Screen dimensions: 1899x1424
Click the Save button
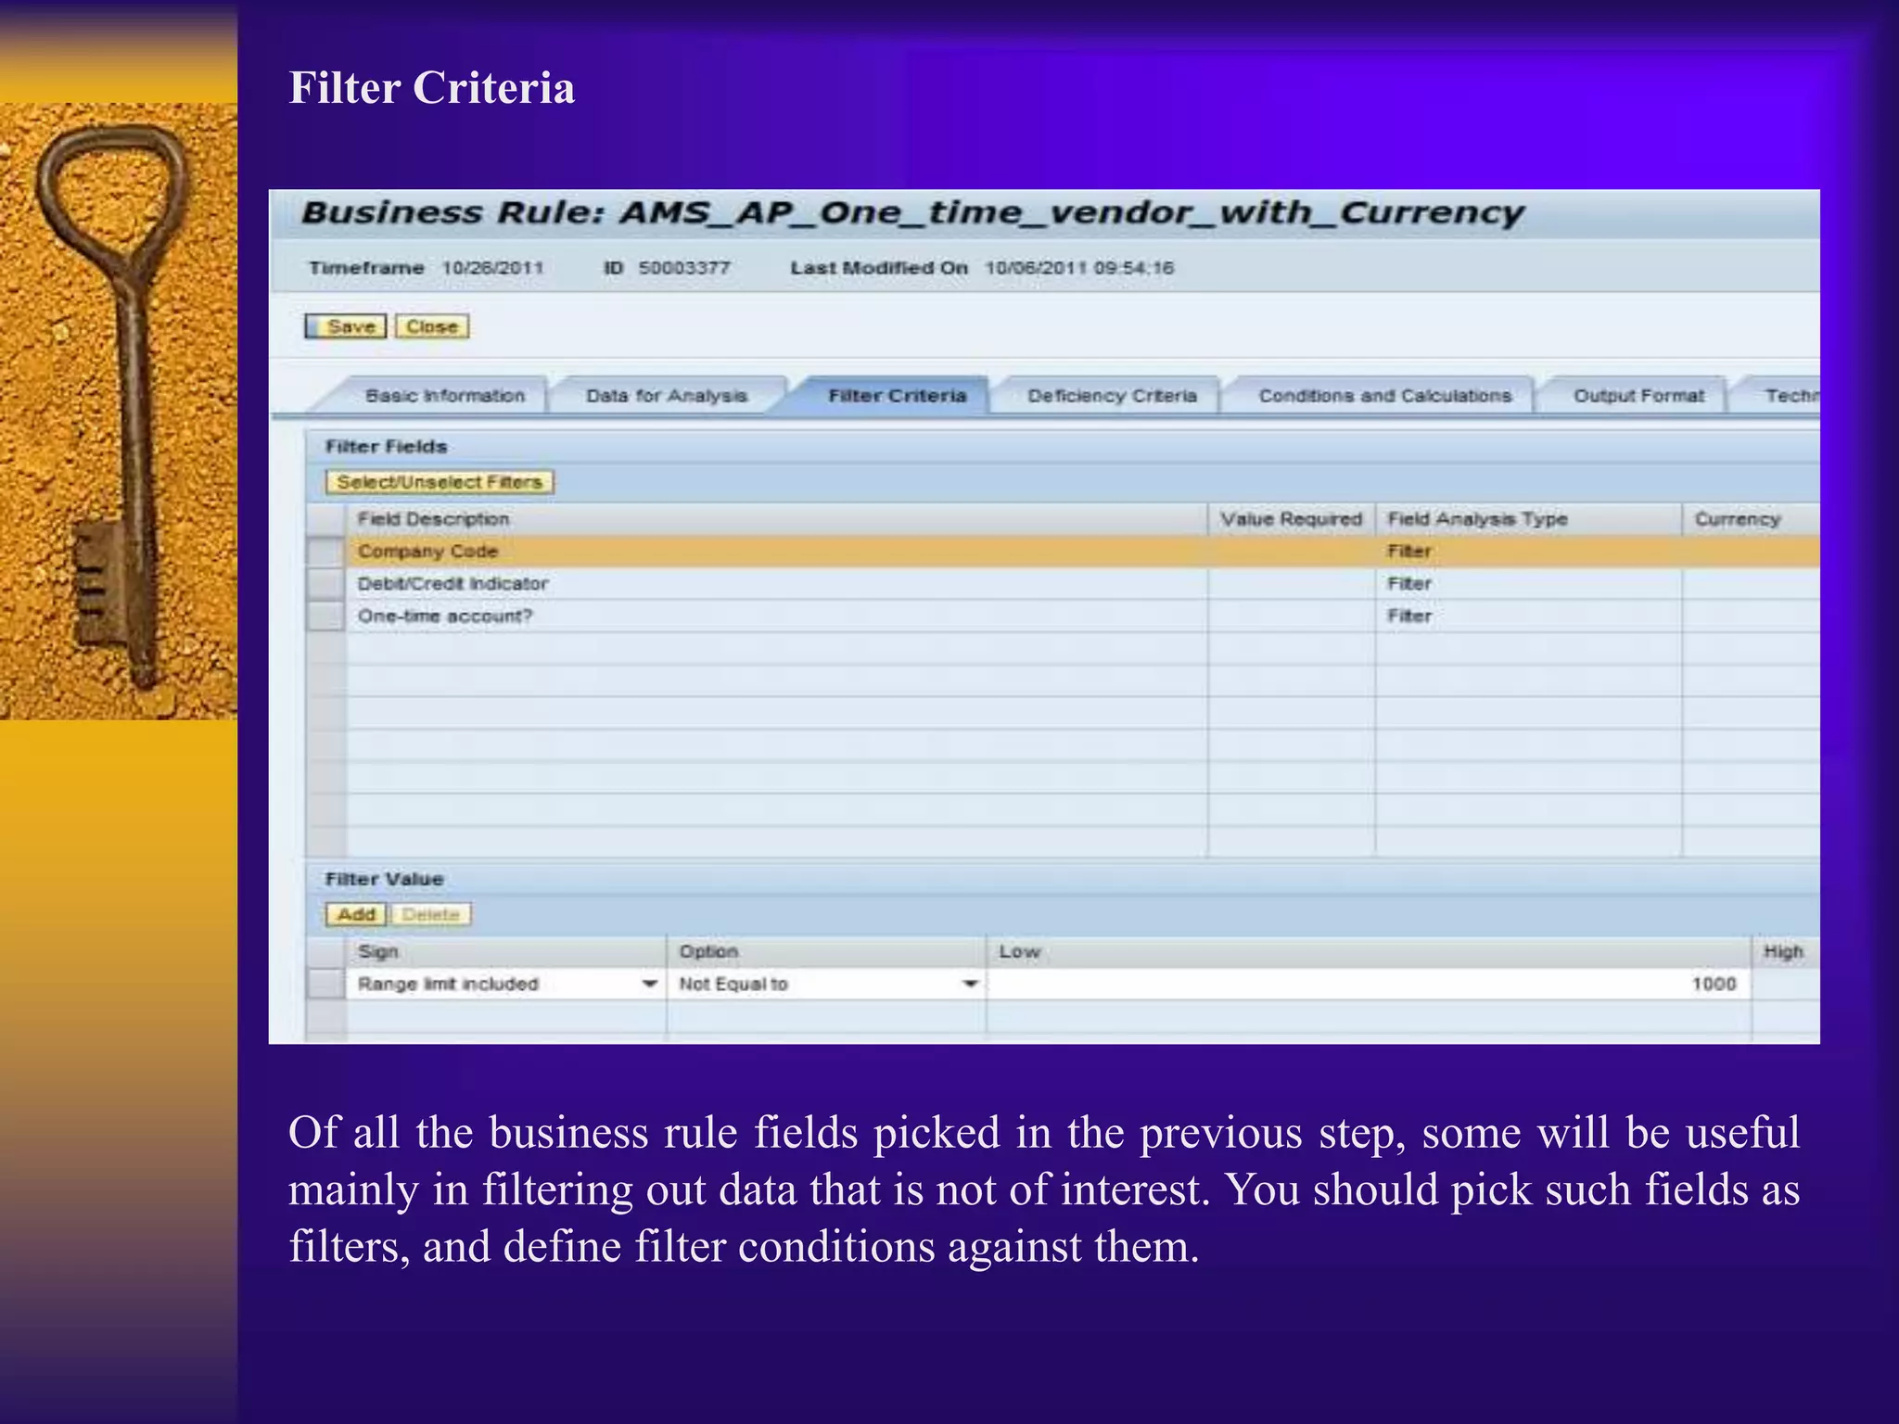346,326
